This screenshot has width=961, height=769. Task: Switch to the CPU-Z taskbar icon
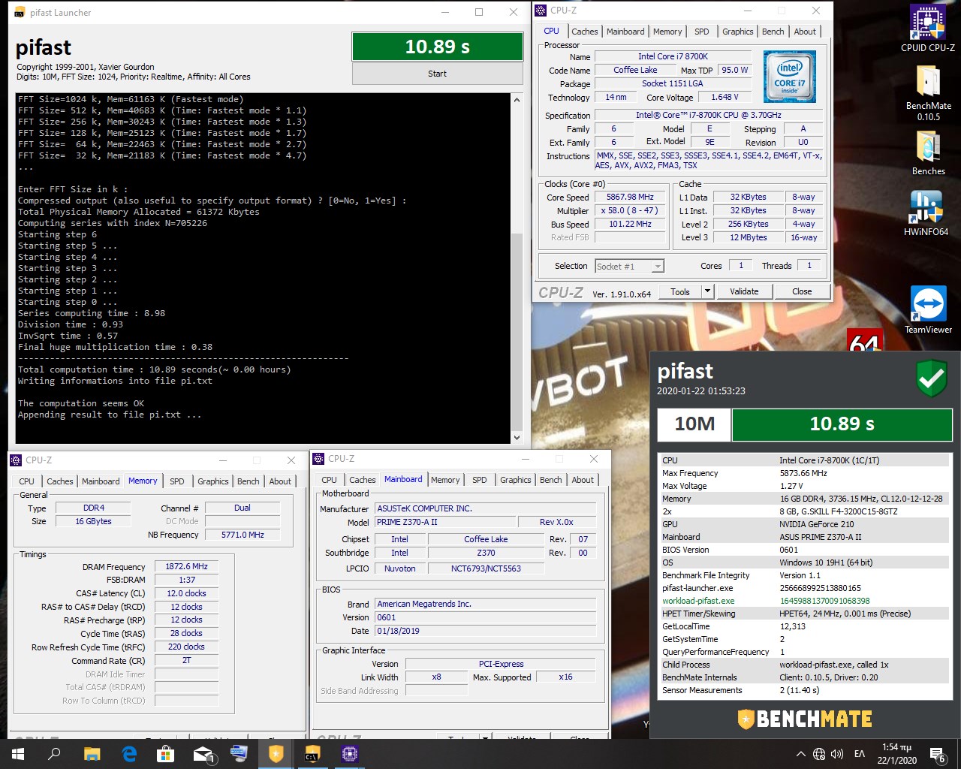(x=350, y=754)
